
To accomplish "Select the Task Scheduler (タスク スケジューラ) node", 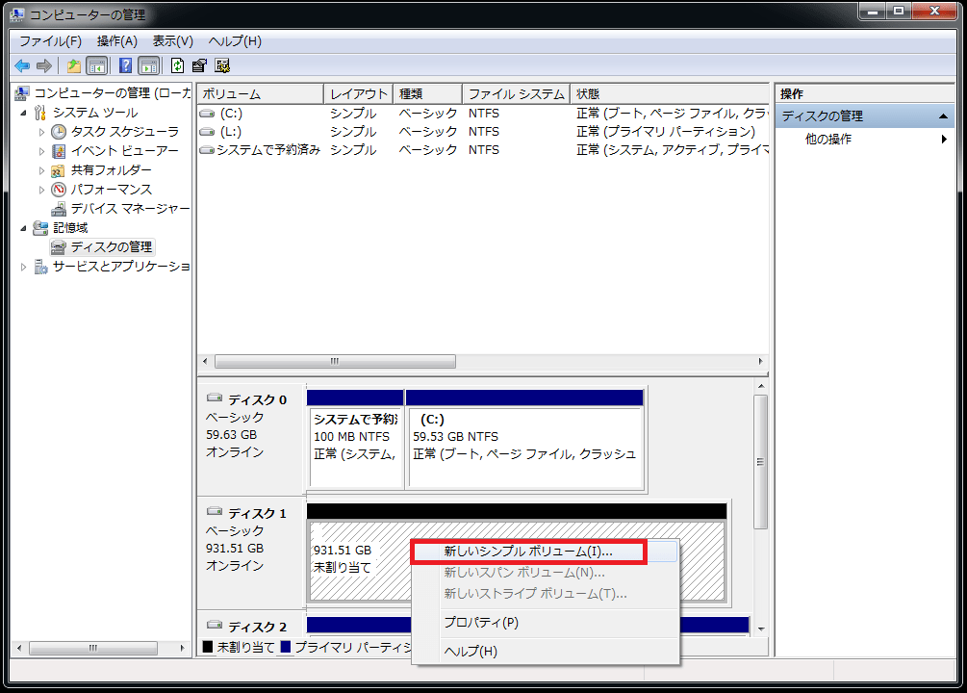I will 124,132.
